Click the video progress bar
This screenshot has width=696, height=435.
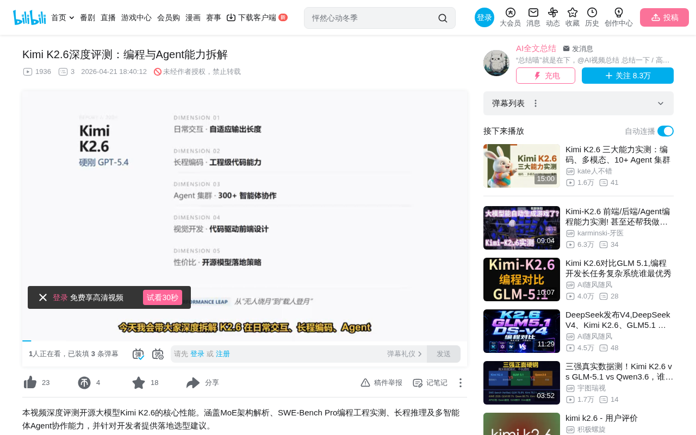pos(245,341)
